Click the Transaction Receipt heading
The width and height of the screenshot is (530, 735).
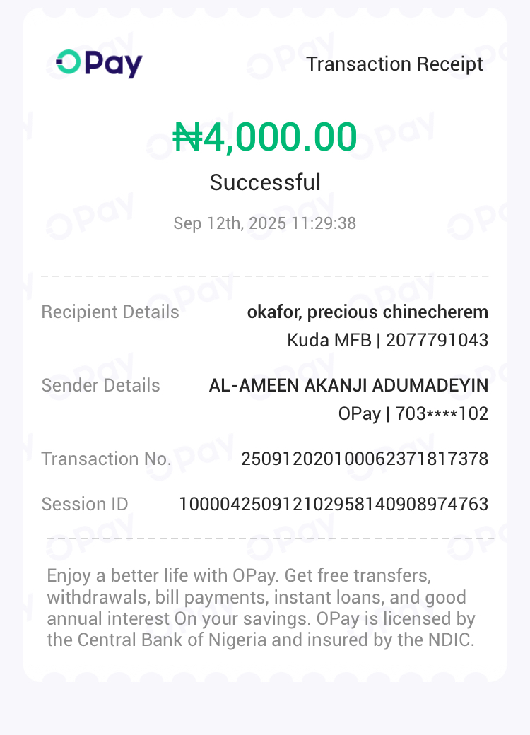tap(394, 64)
